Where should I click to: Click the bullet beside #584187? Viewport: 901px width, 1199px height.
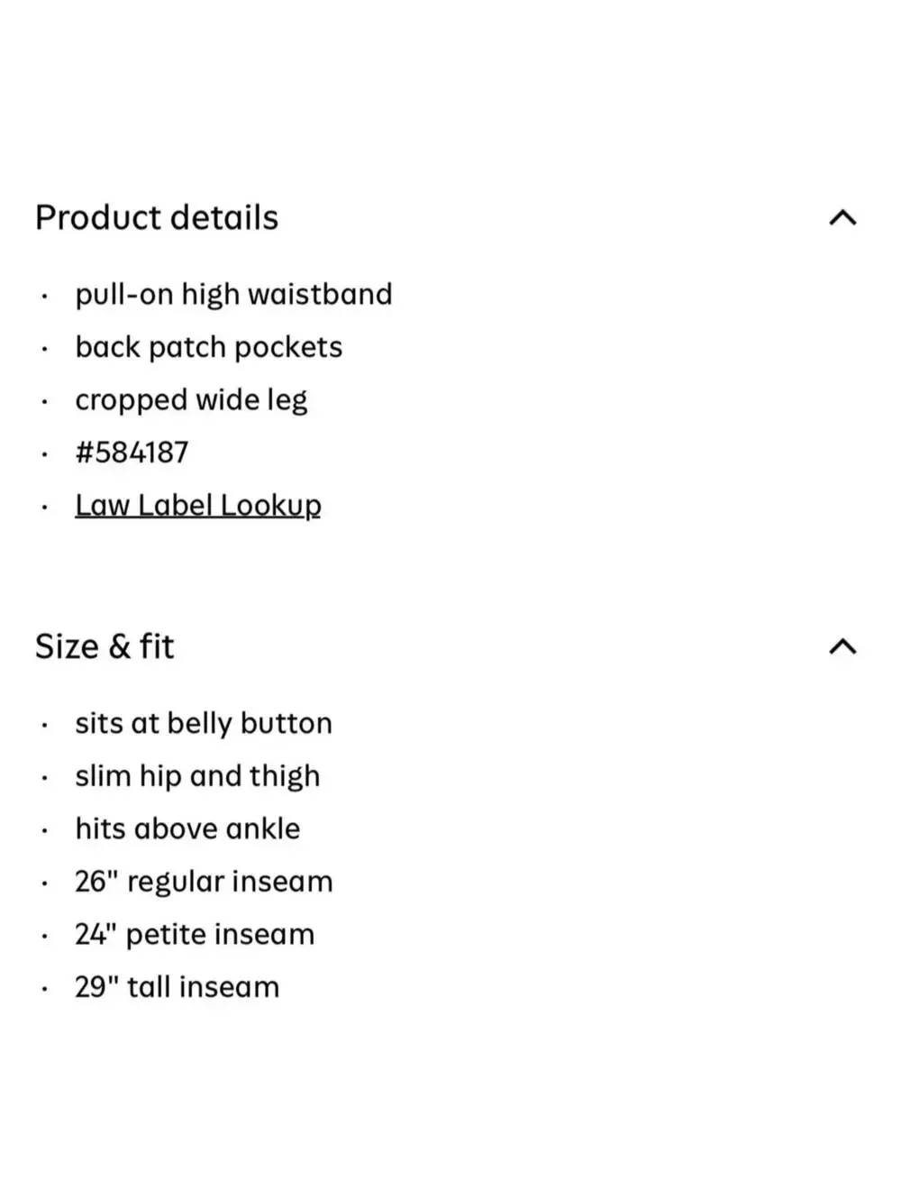click(43, 454)
